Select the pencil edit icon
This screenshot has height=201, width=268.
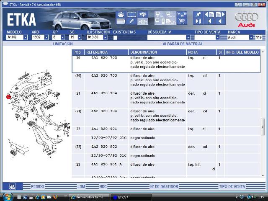[132, 21]
